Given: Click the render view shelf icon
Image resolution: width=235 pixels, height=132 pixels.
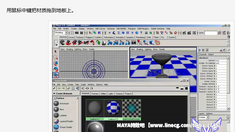Looking at the screenshot, I should pos(133,43).
